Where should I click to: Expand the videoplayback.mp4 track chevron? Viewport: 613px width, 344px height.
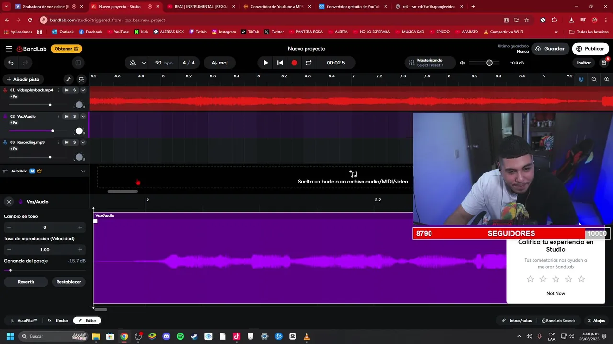point(83,90)
